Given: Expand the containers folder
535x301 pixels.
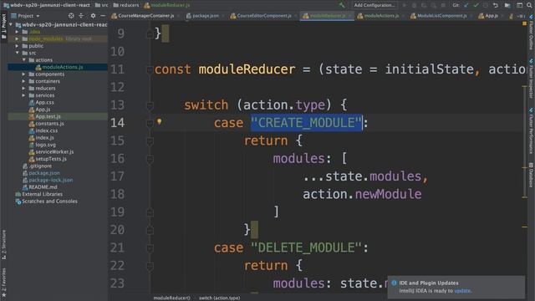Looking at the screenshot, I should click(x=24, y=81).
